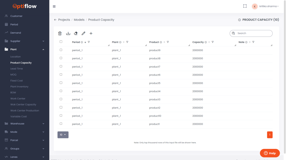Open filter for Capacity column
Viewport: 286px width, 160px height.
[213, 42]
